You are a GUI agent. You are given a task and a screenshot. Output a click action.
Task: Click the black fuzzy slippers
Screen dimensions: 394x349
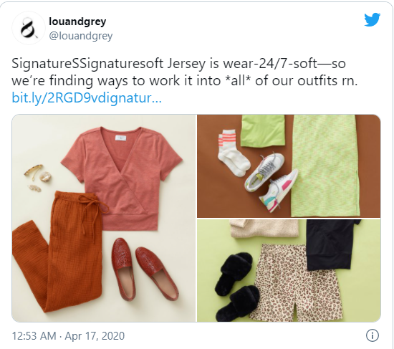[x=236, y=287]
